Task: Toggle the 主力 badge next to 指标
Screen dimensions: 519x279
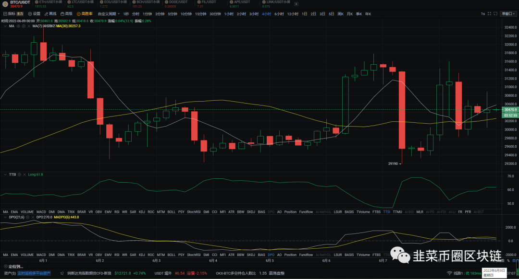Action: click(20, 14)
